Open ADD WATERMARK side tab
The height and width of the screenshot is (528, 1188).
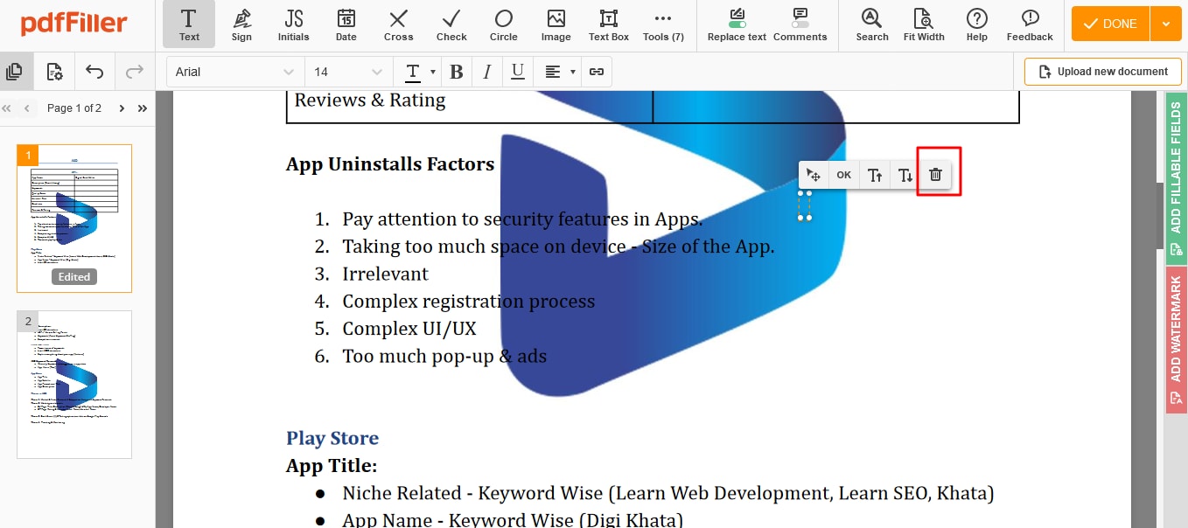click(1176, 340)
